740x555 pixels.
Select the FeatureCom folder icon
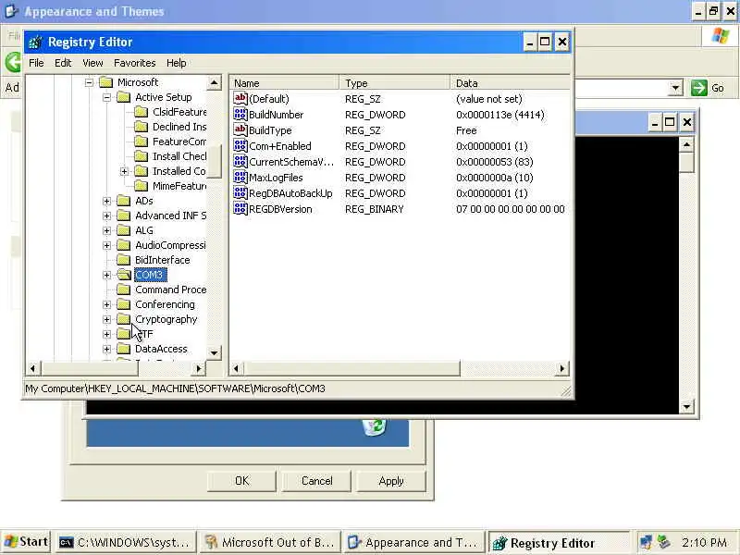(x=142, y=142)
